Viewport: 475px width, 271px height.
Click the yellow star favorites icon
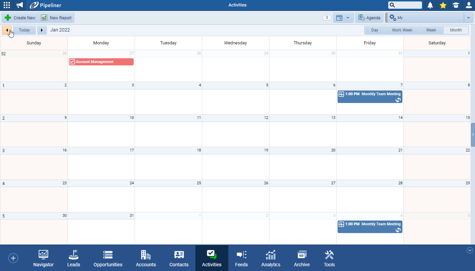pyautogui.click(x=443, y=5)
